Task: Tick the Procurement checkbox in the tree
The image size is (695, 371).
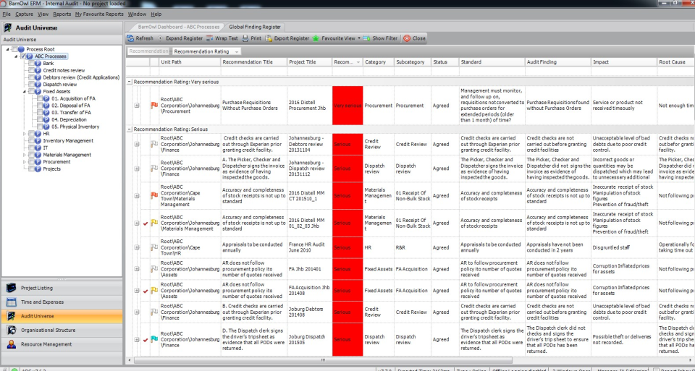Action: pos(32,162)
